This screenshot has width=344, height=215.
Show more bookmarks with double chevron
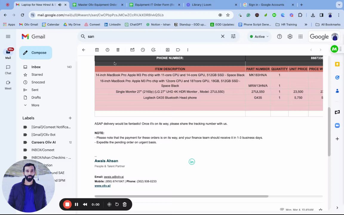coord(306,24)
